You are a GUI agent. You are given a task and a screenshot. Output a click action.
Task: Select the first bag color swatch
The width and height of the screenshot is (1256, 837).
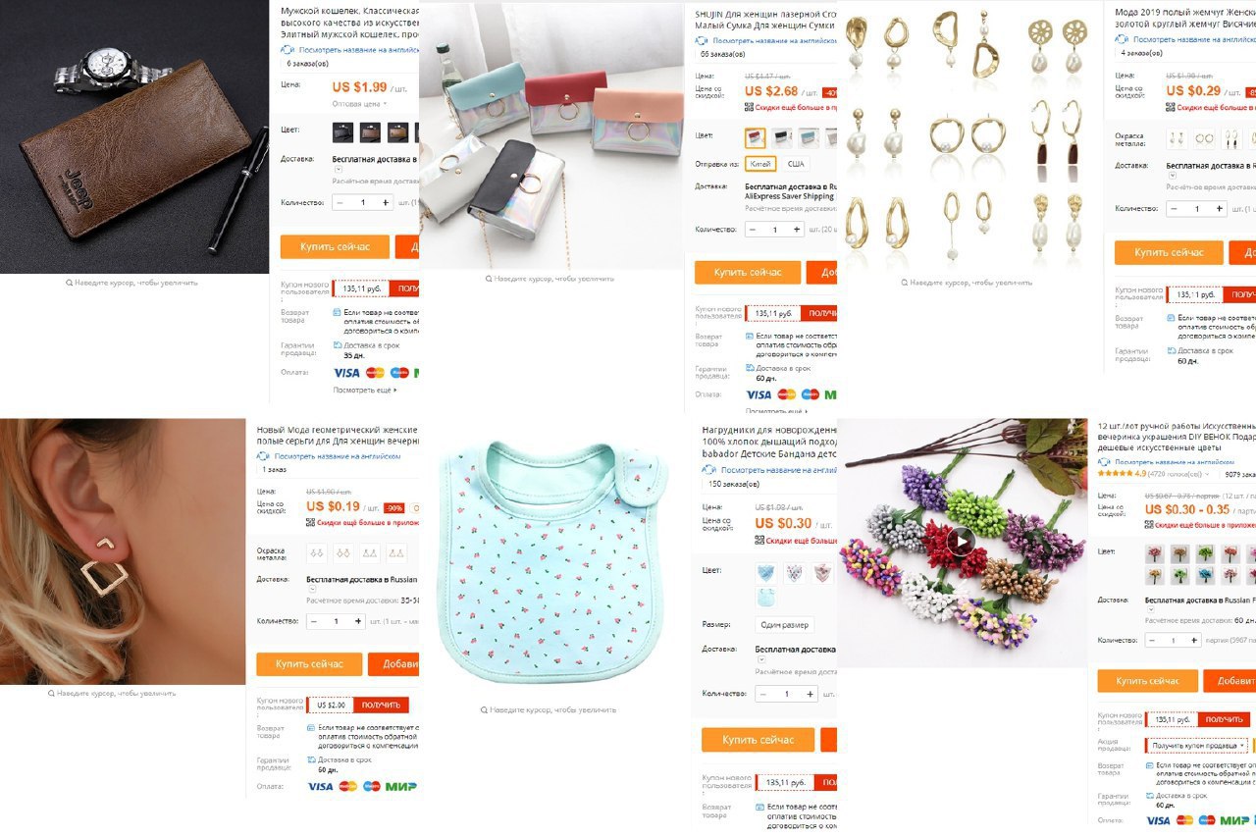point(755,137)
